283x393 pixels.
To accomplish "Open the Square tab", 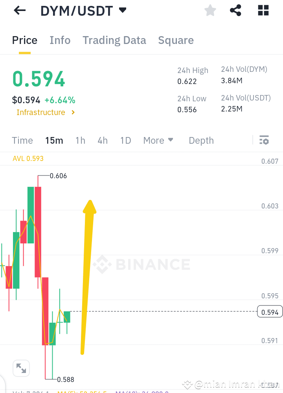I will point(176,40).
